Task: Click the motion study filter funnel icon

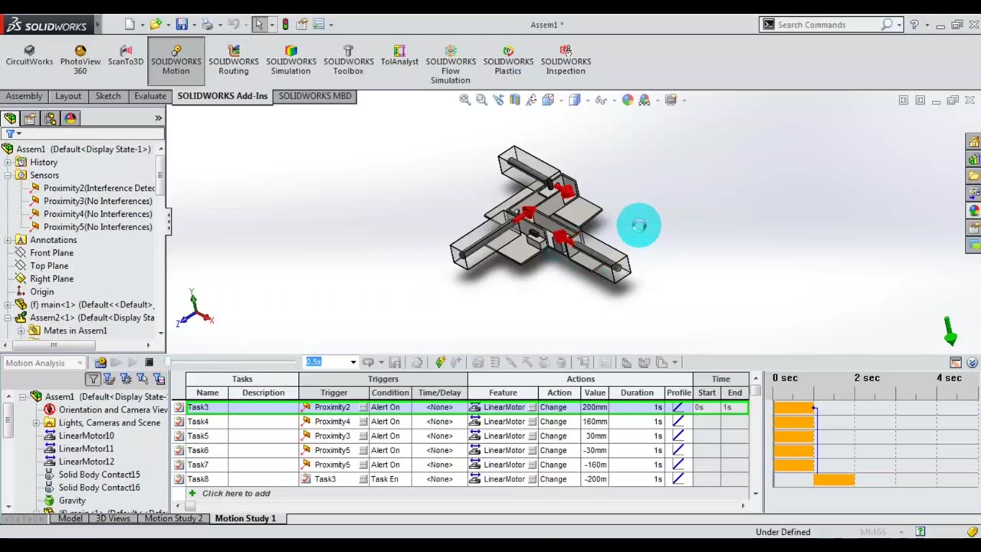Action: 93,379
